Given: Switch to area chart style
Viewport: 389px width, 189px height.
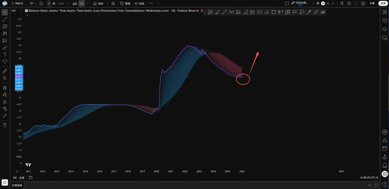Looking at the screenshot, I should pyautogui.click(x=75, y=3).
